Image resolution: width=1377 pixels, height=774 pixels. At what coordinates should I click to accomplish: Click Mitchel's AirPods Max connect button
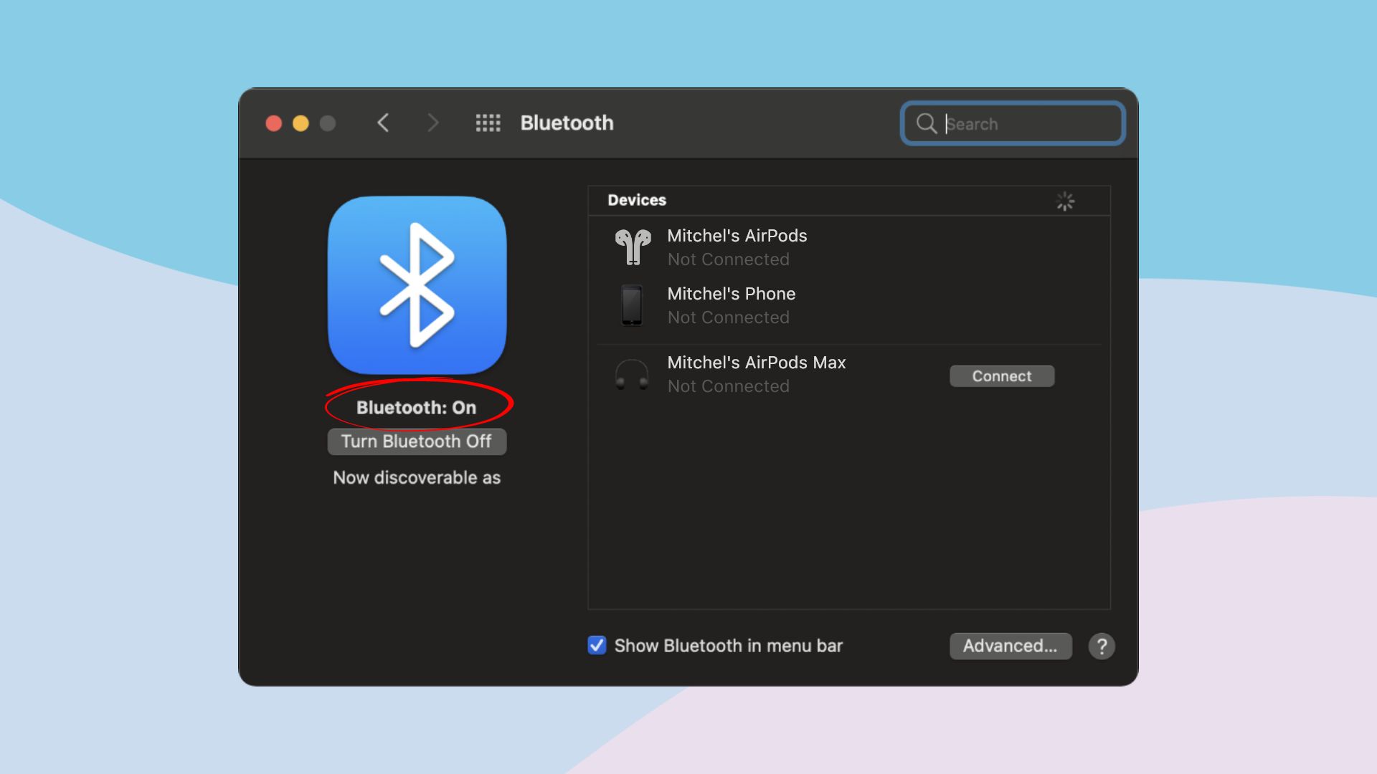(x=1000, y=376)
